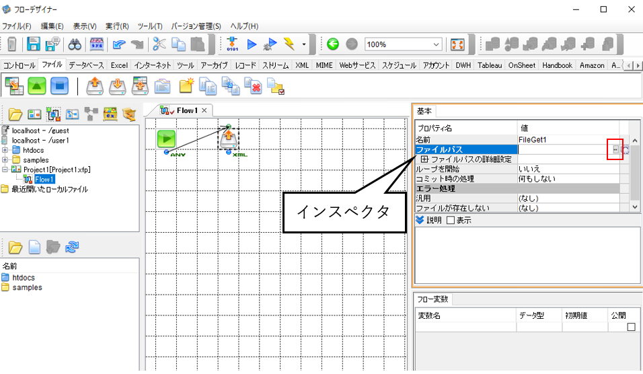Viewport: 643px width, 374px height.
Task: Click the scissors cut icon
Action: click(x=159, y=44)
